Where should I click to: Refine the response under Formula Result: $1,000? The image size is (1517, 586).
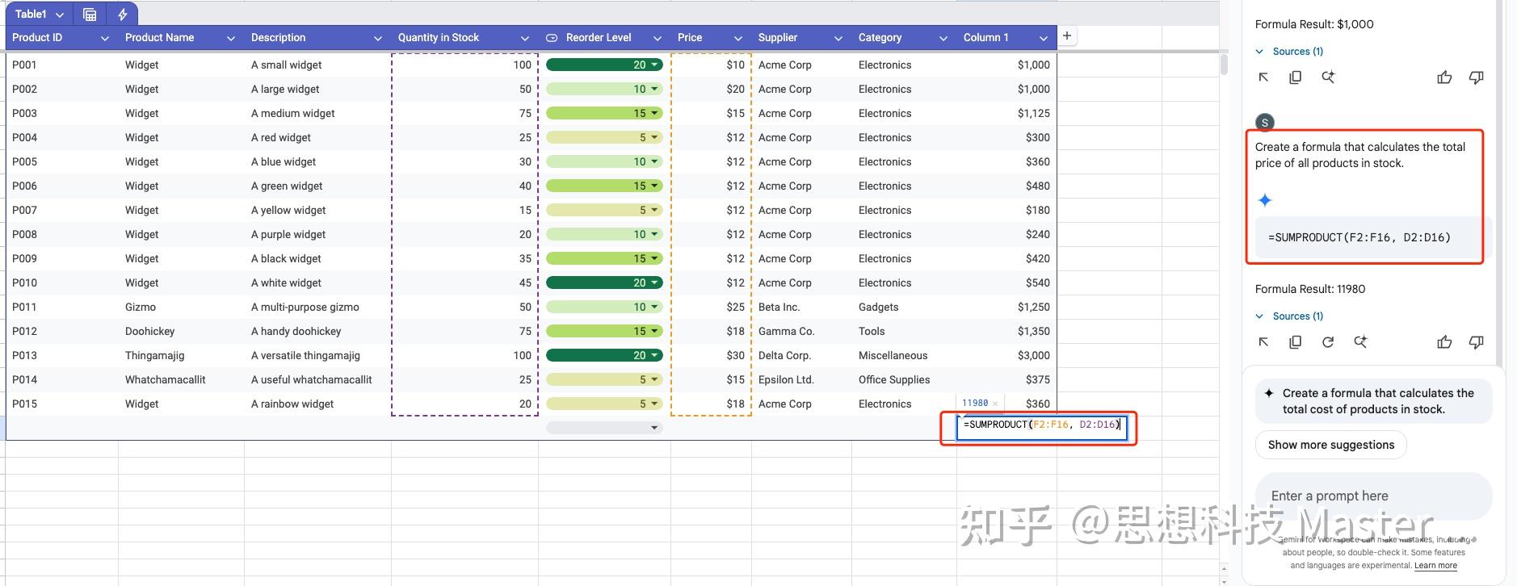1328,77
